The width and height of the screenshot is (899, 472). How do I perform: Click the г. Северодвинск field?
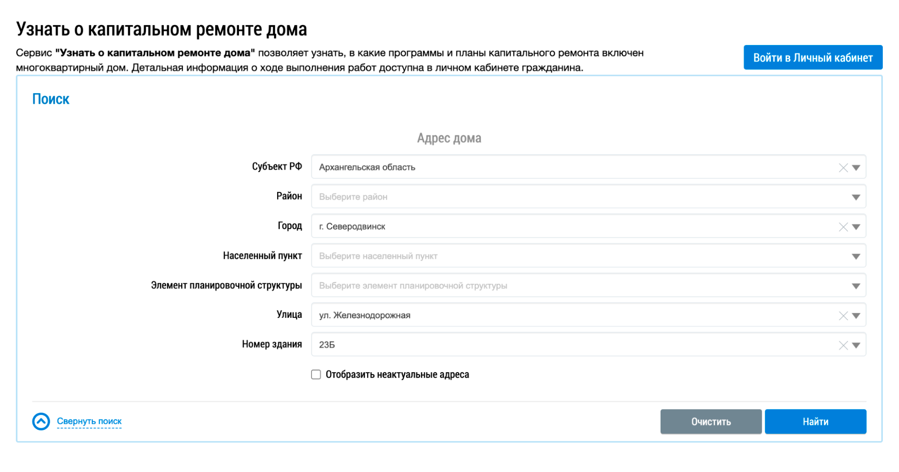coord(589,226)
